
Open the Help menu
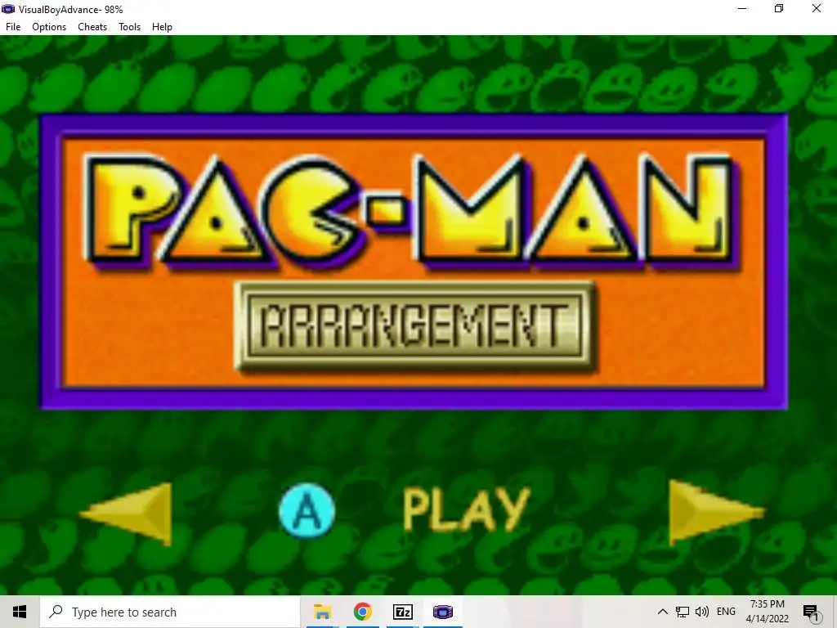coord(162,27)
